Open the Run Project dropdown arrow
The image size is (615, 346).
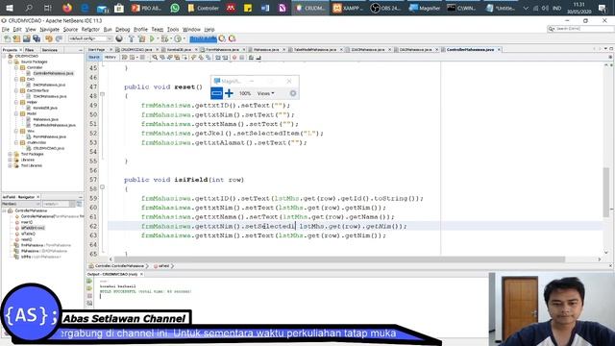(158, 38)
